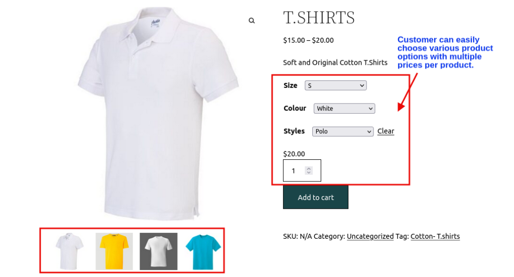Select the yellow T-shirt thumbnail
514x277 pixels.
(x=114, y=251)
